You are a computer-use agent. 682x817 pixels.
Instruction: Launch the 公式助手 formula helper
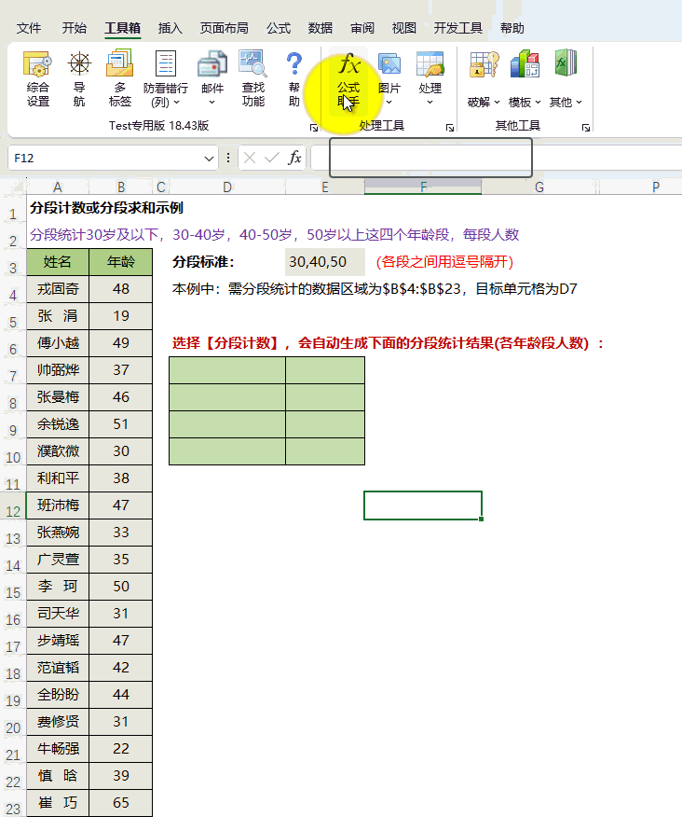point(348,78)
